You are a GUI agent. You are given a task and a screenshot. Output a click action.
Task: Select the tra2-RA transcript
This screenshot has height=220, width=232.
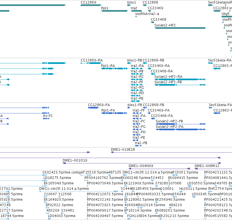point(137,69)
